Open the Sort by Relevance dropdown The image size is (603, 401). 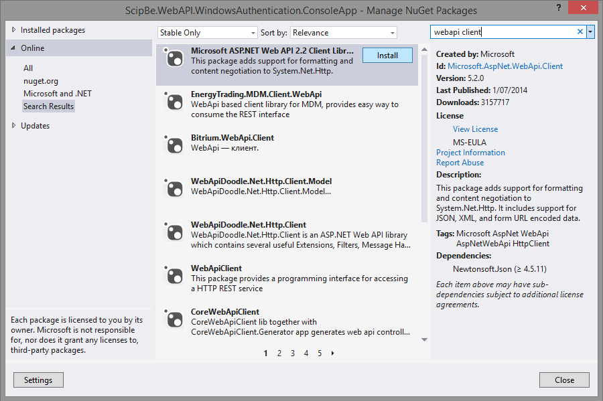pos(344,33)
